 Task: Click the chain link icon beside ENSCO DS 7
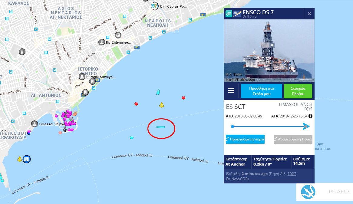(x=229, y=14)
